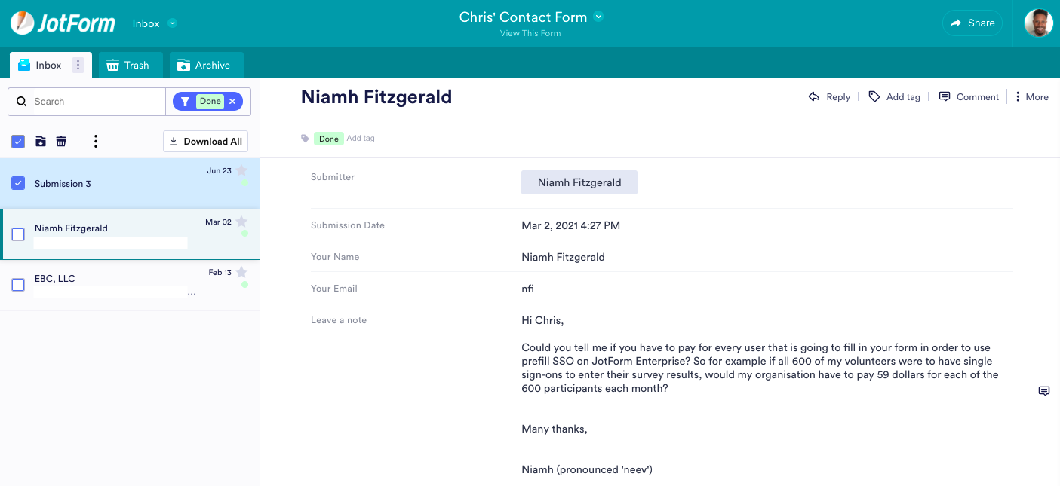Screen dimensions: 1060x486
Task: Star the EBC, LLC submission
Action: point(241,272)
